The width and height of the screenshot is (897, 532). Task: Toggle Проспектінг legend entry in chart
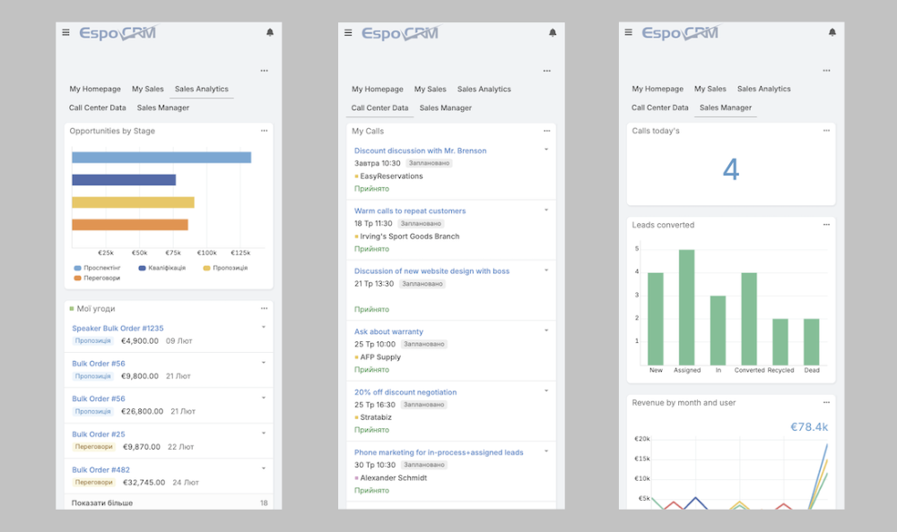(x=97, y=268)
